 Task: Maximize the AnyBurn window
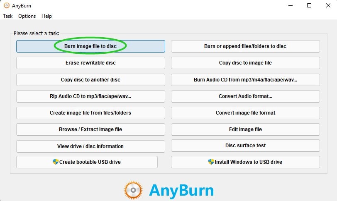309,5
